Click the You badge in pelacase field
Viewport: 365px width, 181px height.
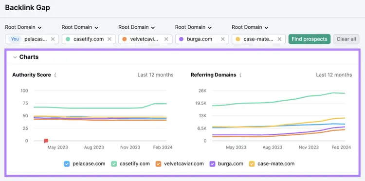pyautogui.click(x=15, y=39)
